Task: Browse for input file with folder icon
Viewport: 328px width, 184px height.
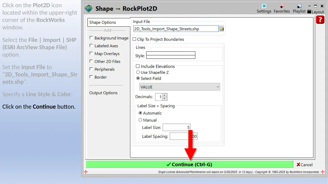Action: click(x=221, y=29)
